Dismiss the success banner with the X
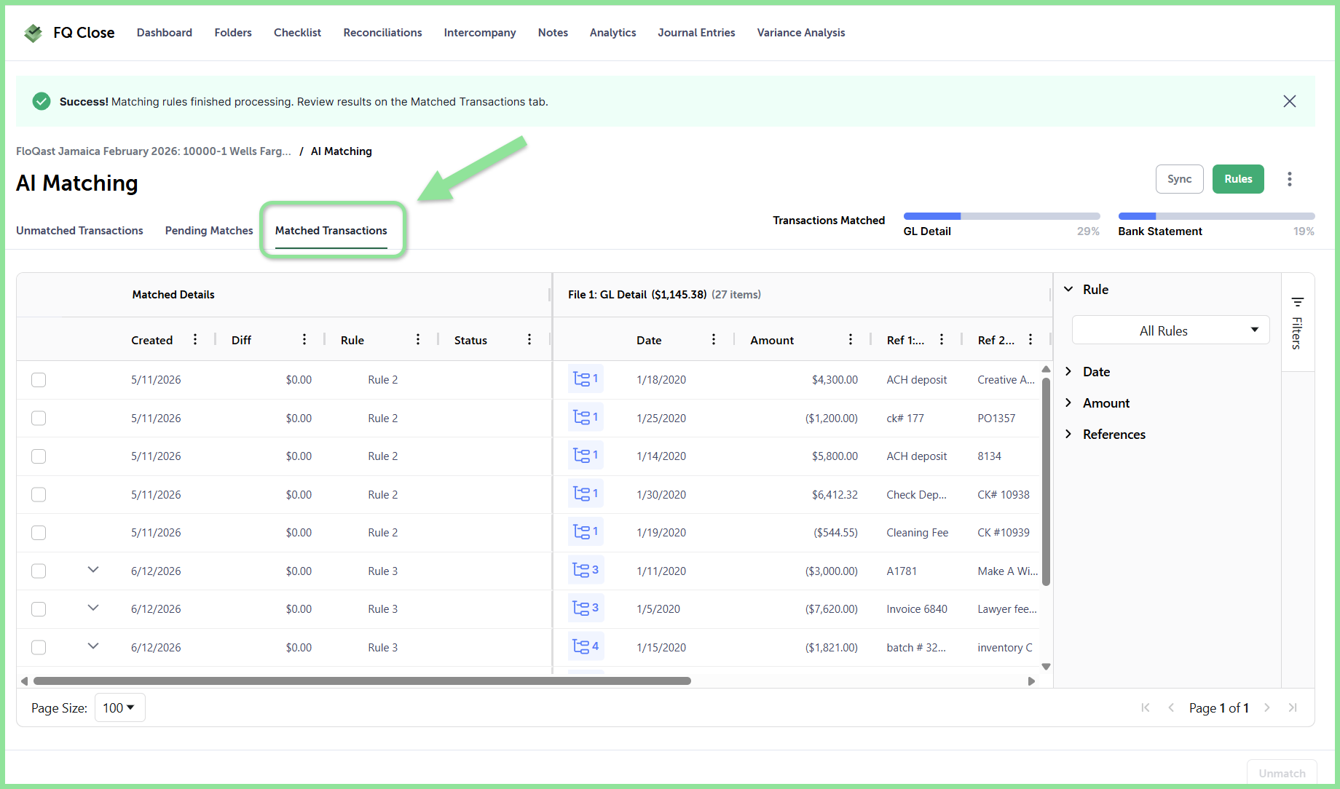The image size is (1340, 789). pos(1289,101)
